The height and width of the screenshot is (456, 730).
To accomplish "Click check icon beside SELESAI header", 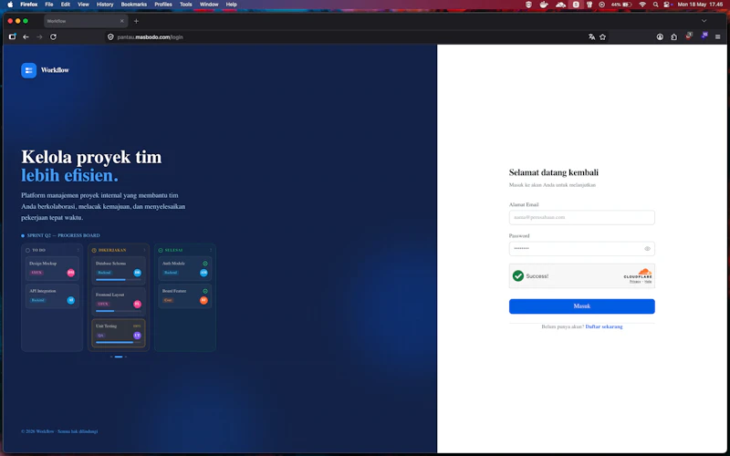I will pyautogui.click(x=161, y=250).
